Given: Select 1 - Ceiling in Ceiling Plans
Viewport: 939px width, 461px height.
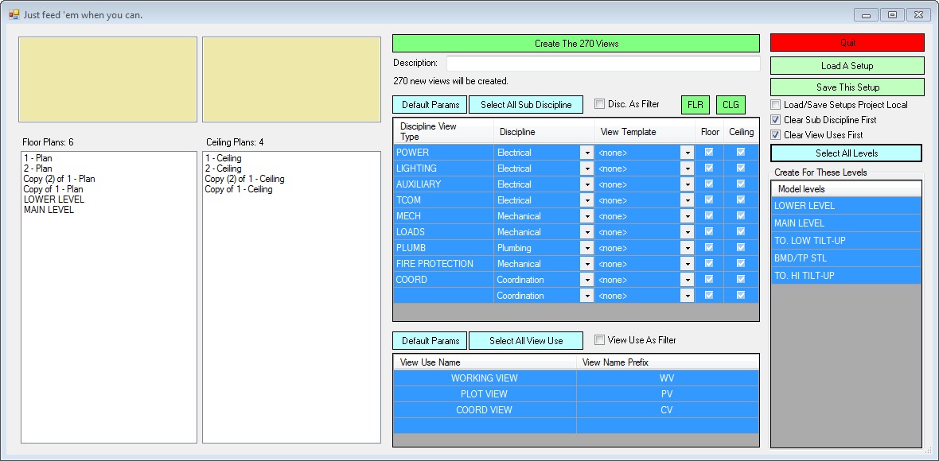Looking at the screenshot, I should tap(223, 158).
